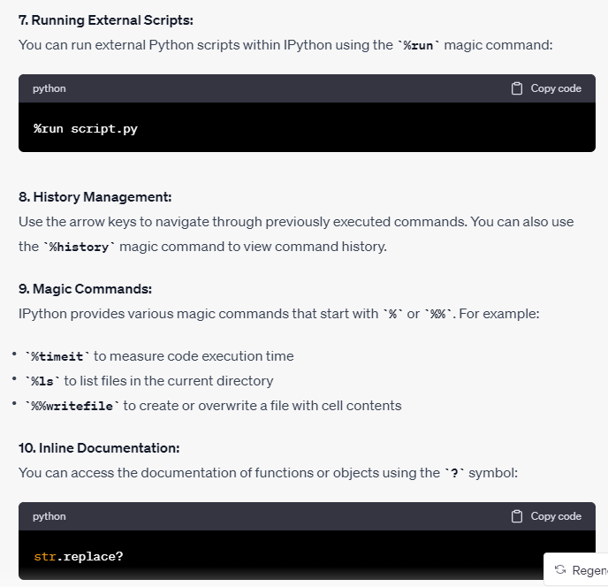608x587 pixels.
Task: Click the inline `%run` code in the paragraph
Action: [x=419, y=45]
